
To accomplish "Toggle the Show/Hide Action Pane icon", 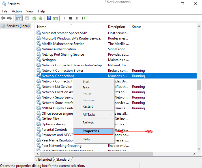I will (55, 18).
